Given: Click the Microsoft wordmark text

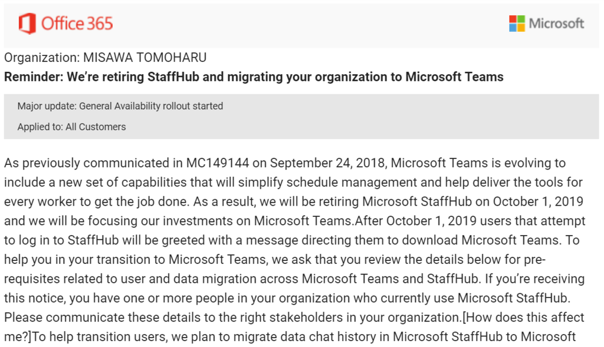Looking at the screenshot, I should 556,24.
